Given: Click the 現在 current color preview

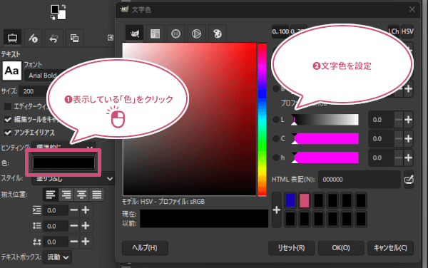Looking at the screenshot, I should pyautogui.click(x=204, y=214).
